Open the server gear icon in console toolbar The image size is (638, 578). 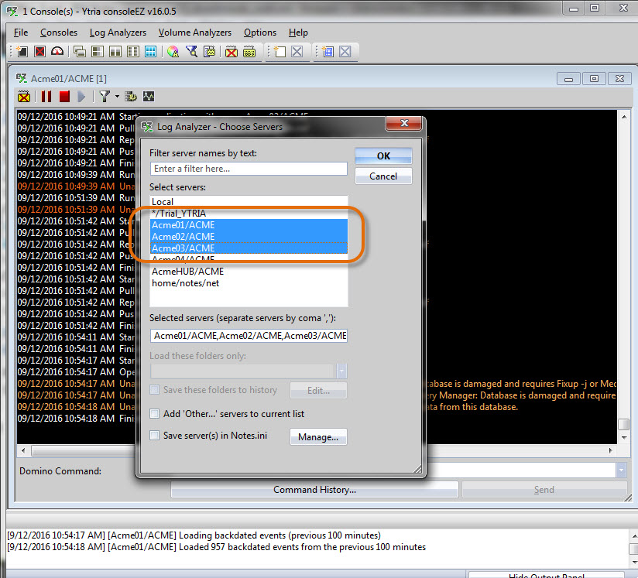tap(131, 97)
